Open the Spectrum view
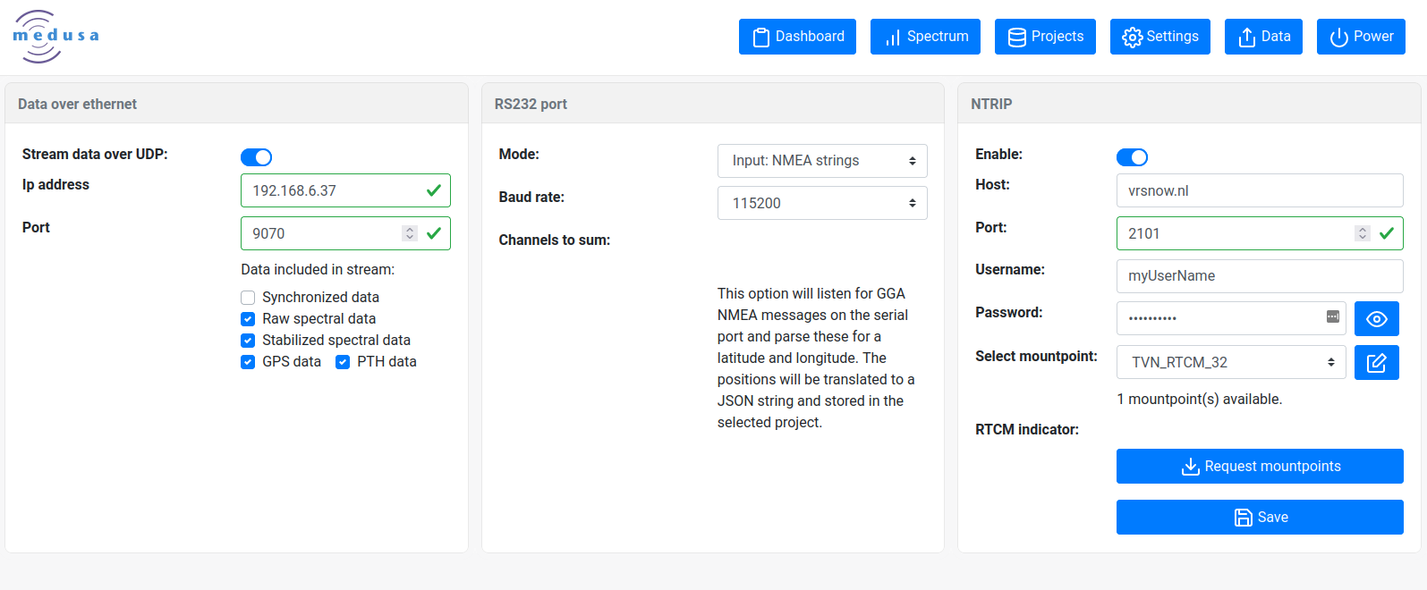 click(925, 37)
